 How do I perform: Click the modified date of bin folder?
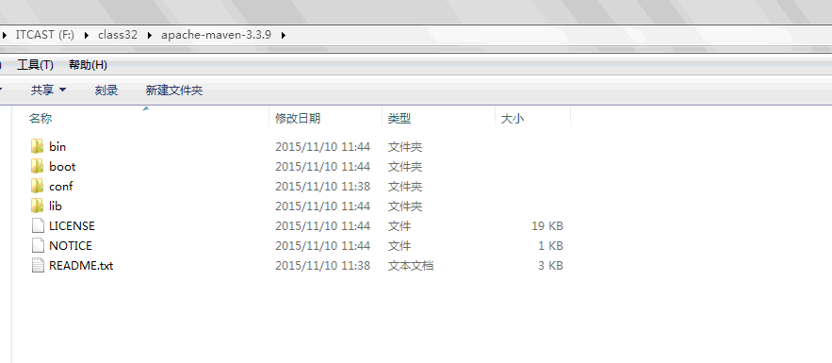[322, 146]
